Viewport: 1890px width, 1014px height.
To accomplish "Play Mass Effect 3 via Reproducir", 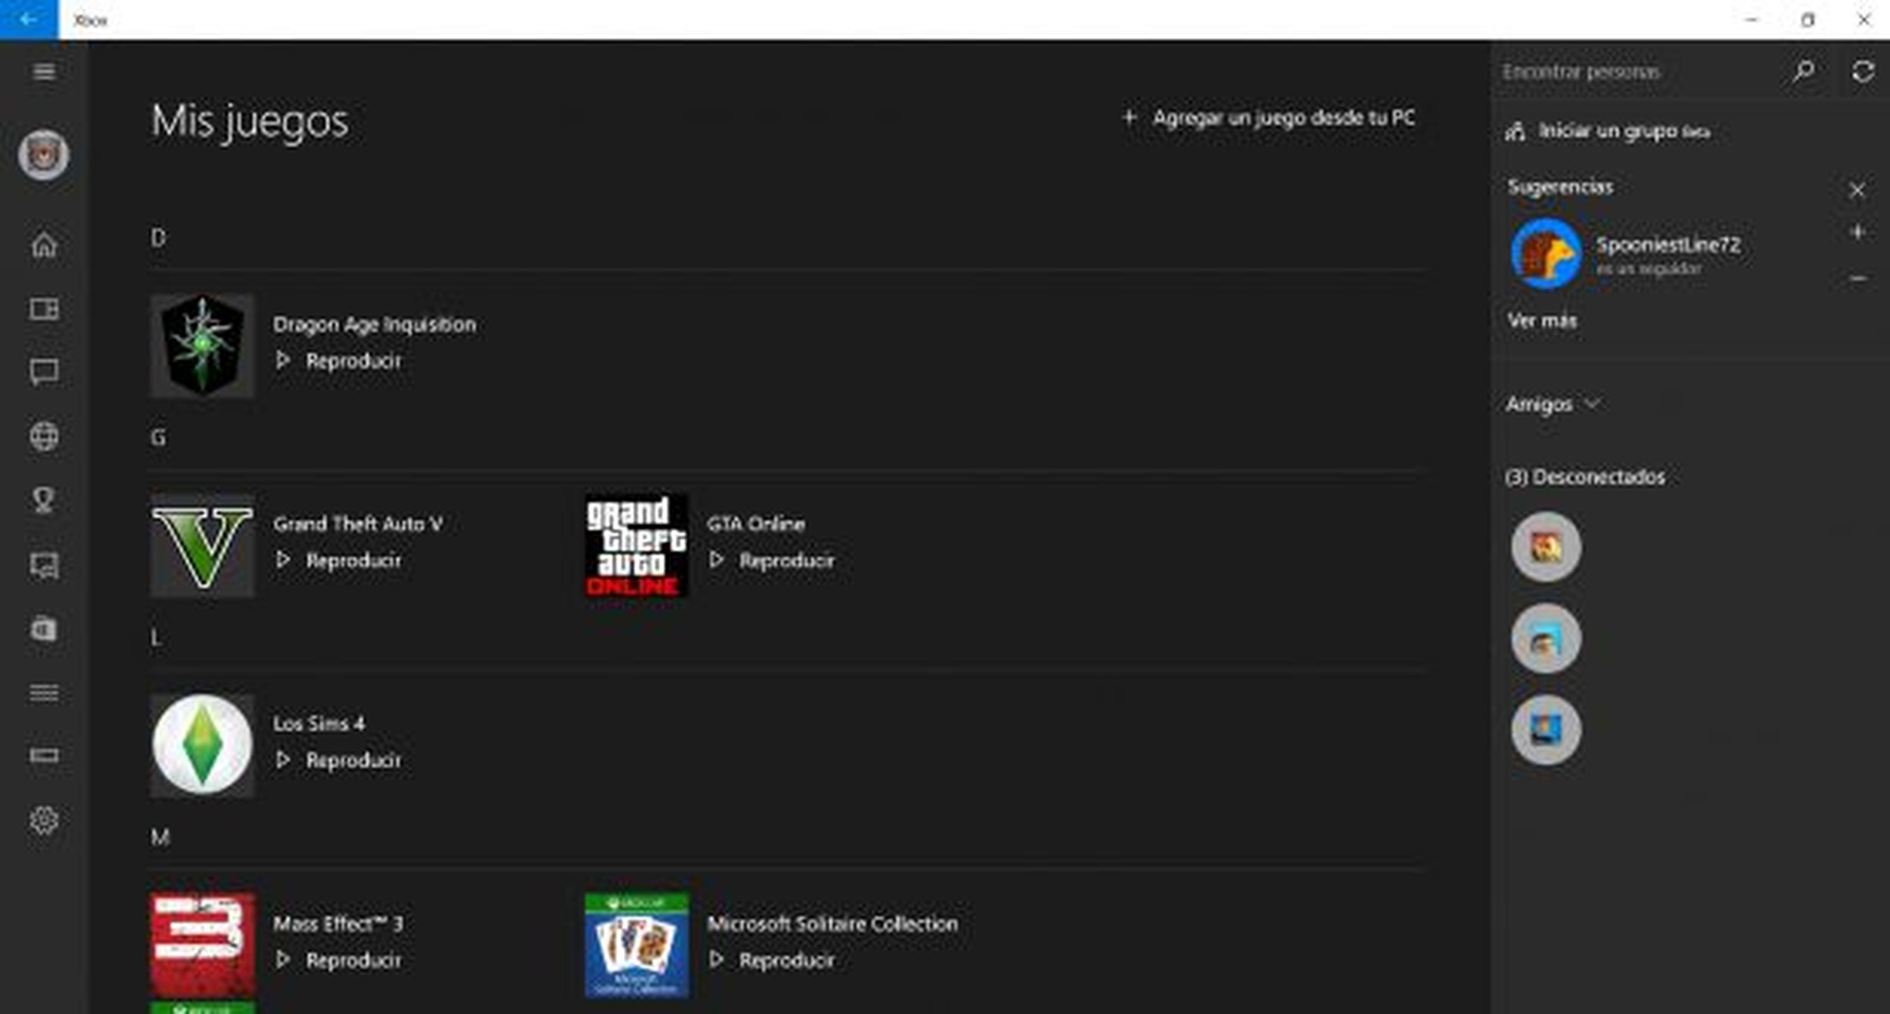I will click(339, 960).
